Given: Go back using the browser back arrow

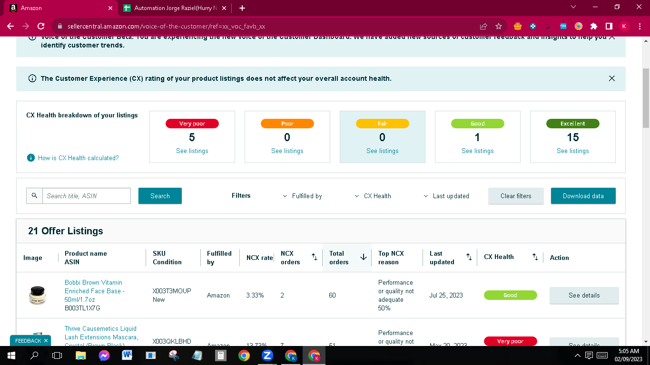Looking at the screenshot, I should click(x=10, y=26).
